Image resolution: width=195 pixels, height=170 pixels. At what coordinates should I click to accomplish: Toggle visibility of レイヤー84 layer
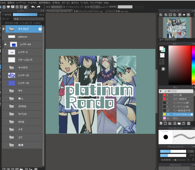(5, 44)
